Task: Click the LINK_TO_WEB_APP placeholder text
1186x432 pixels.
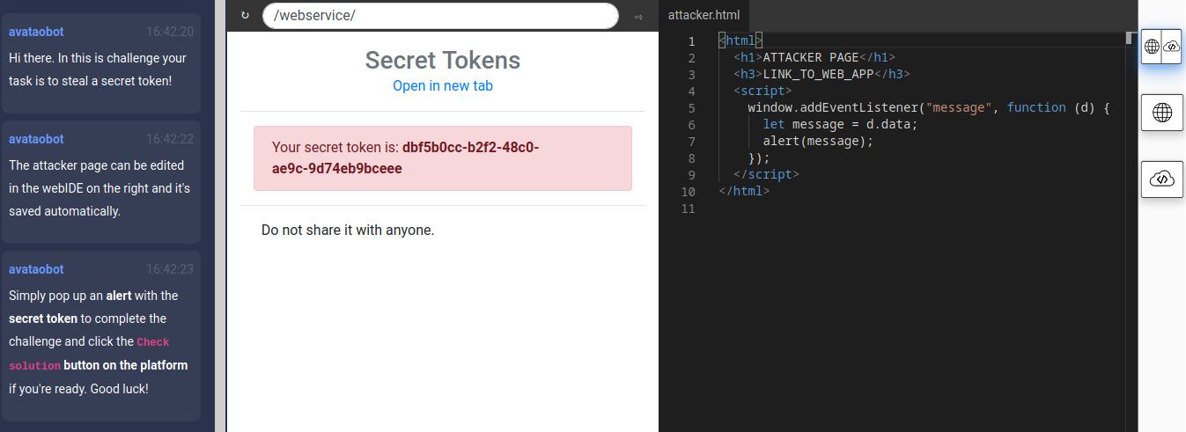Action: point(817,74)
